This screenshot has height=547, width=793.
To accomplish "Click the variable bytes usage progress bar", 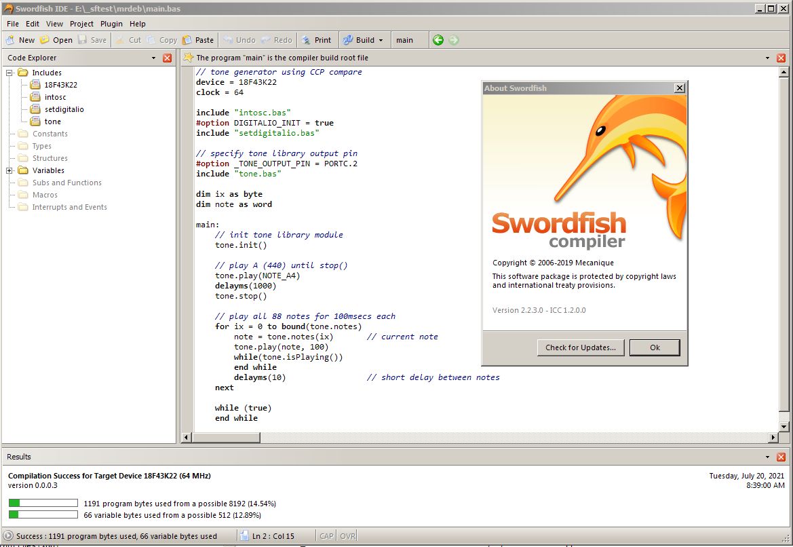I will [x=43, y=514].
